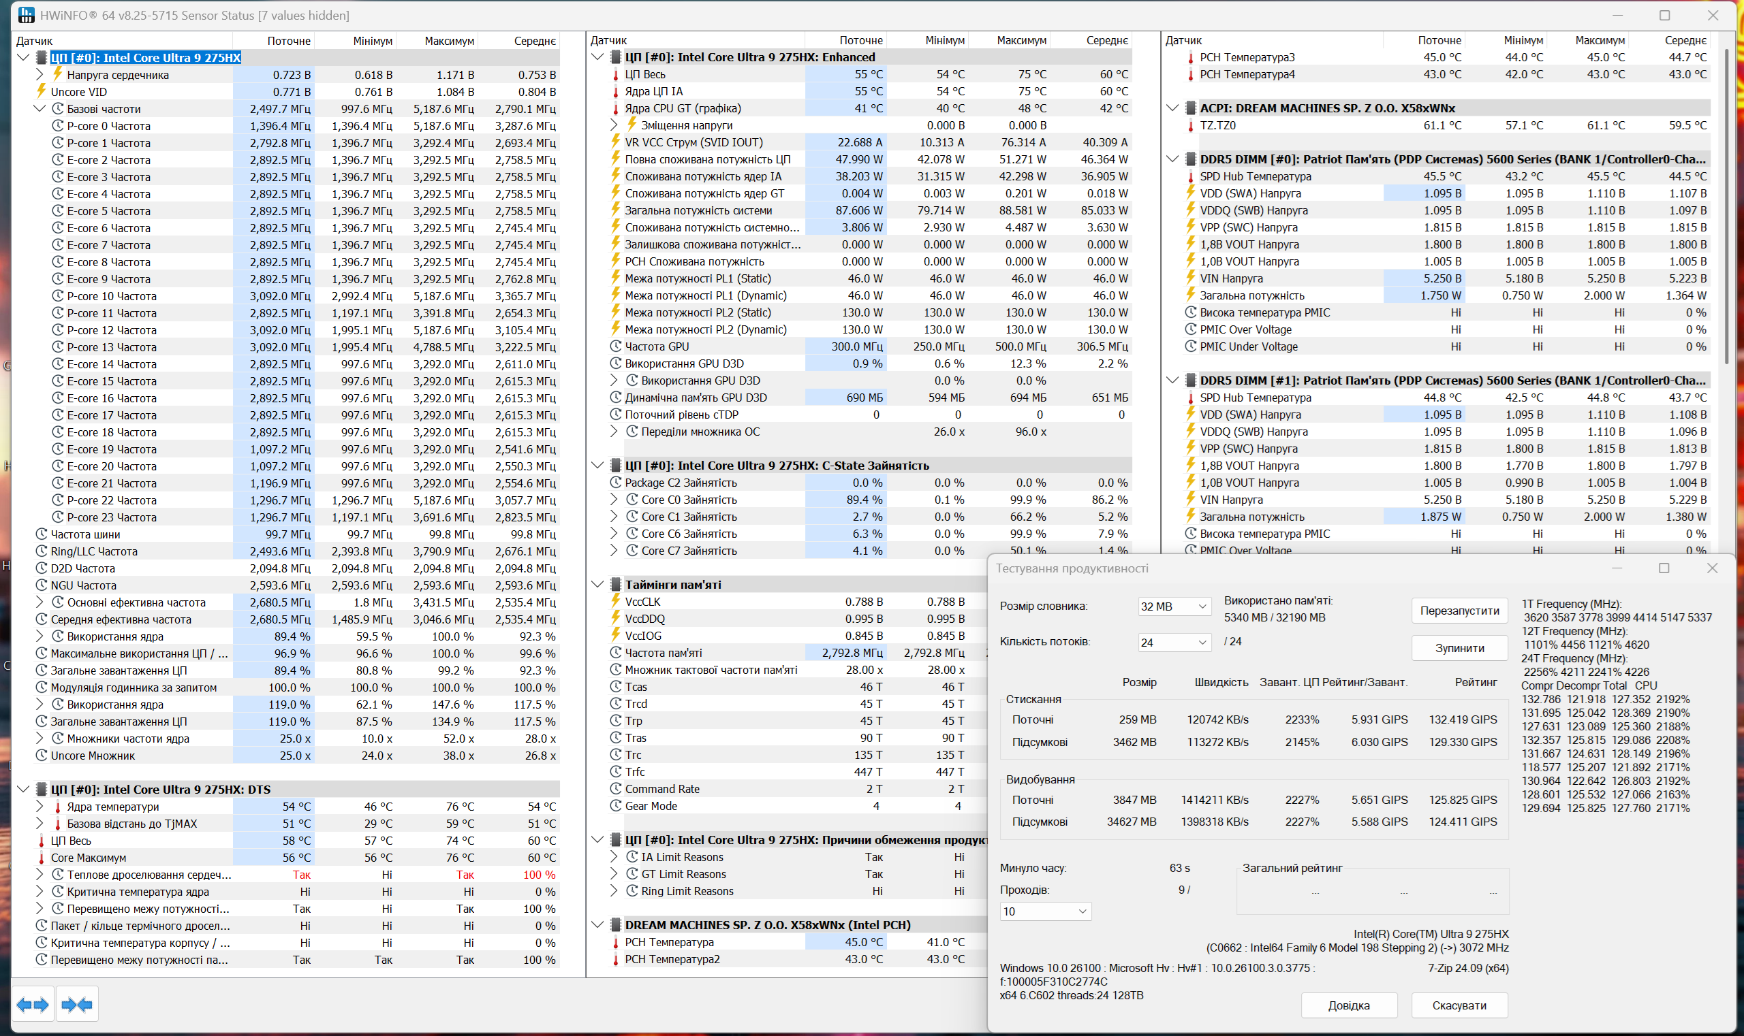Click chip icon of Таймінги пам'яті header
Viewport: 1744px width, 1036px height.
(616, 584)
